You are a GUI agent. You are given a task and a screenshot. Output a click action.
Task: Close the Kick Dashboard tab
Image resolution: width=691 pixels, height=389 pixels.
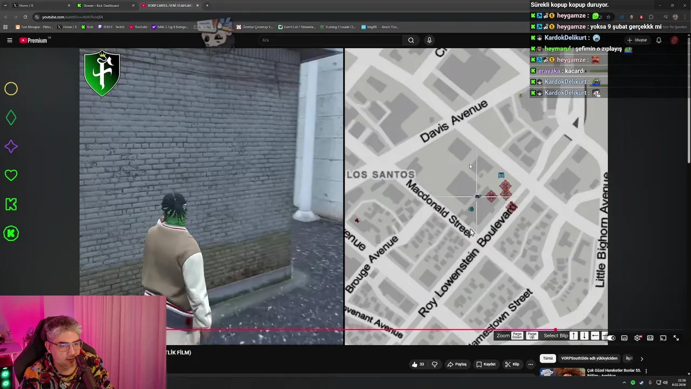(x=133, y=5)
